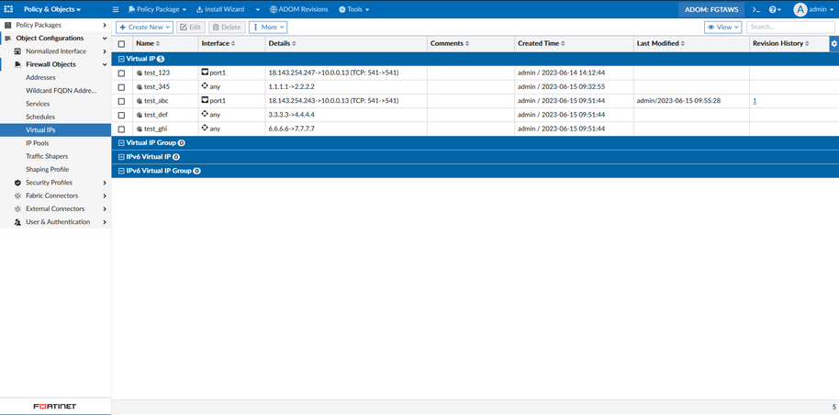Screen dimensions: 839x415
Task: Check the test_345 row checkbox
Action: (x=121, y=86)
